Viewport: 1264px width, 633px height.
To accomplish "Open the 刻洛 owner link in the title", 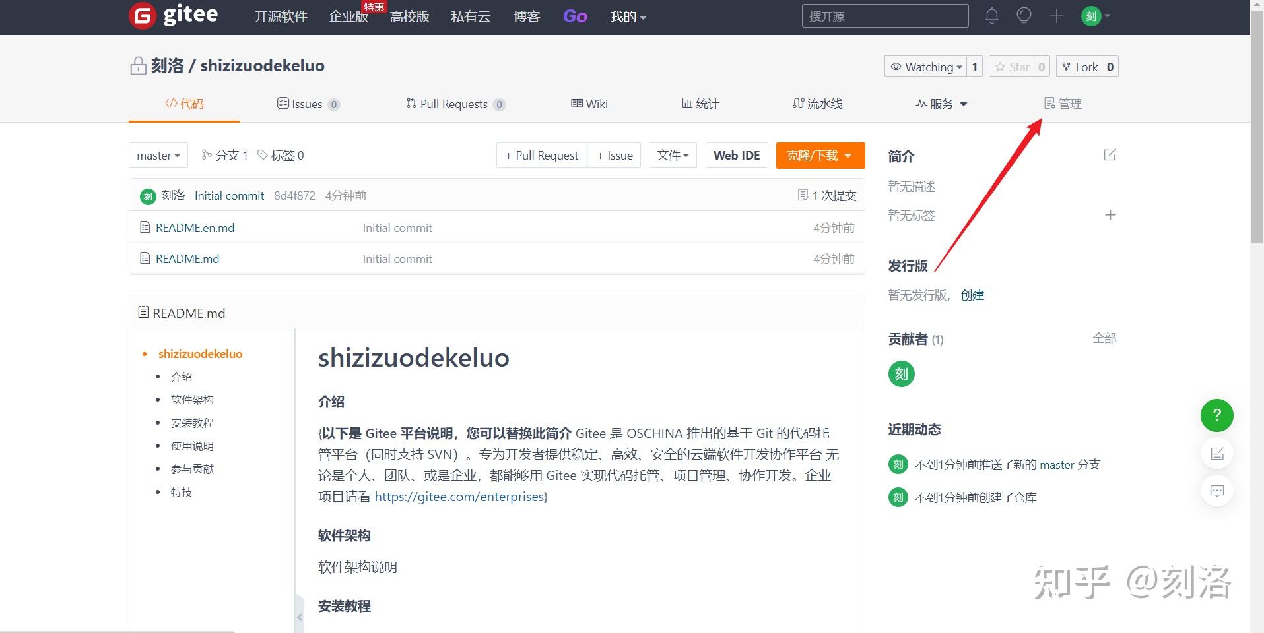I will 168,66.
